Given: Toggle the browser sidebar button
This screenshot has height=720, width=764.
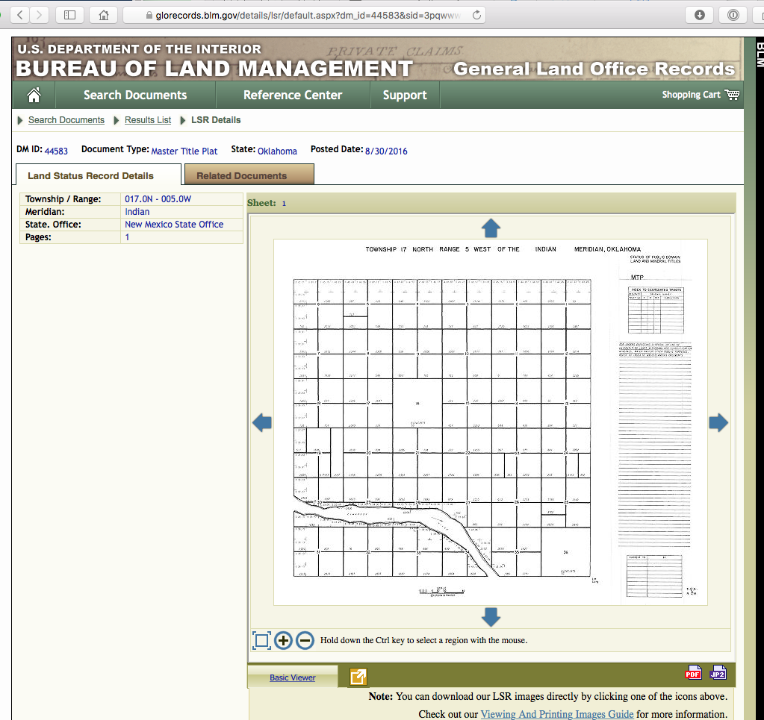Looking at the screenshot, I should [x=69, y=15].
